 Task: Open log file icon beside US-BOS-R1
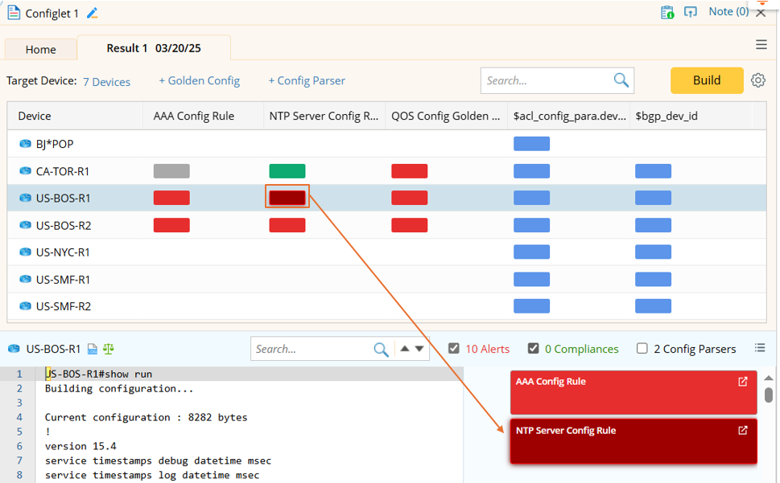[x=93, y=349]
